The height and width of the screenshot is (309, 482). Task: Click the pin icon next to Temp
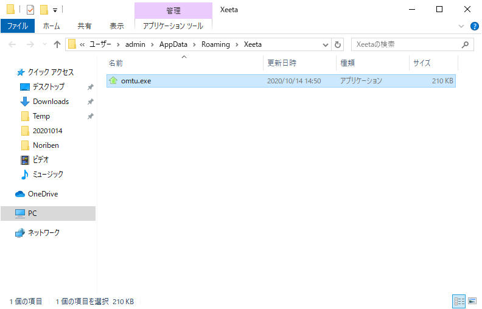tap(90, 116)
